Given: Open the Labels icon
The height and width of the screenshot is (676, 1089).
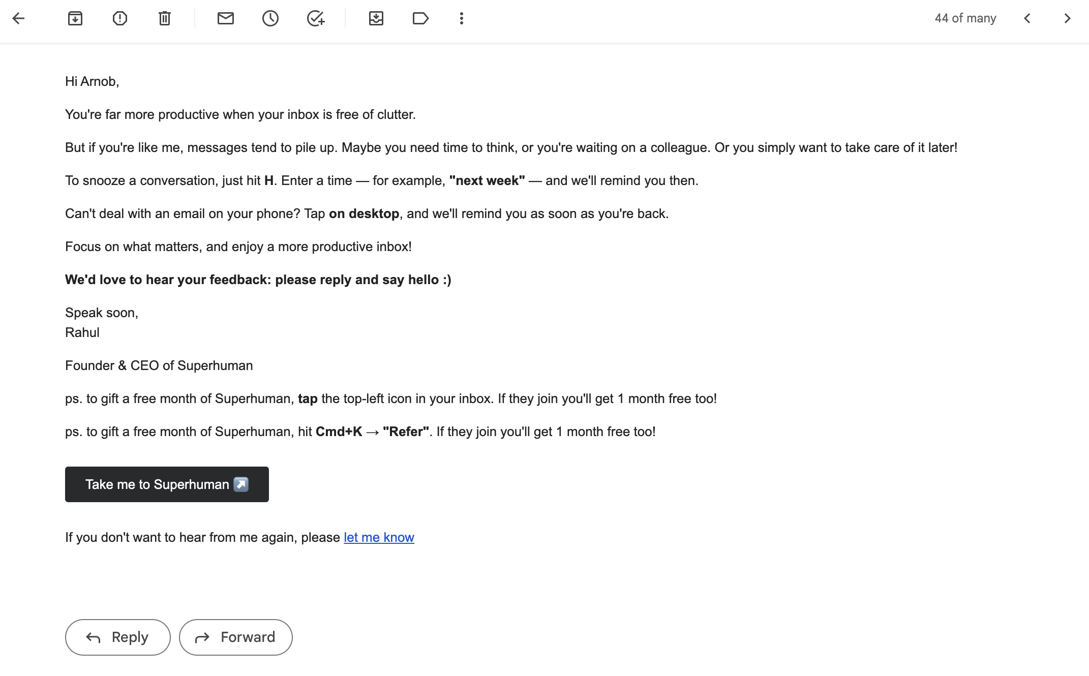Looking at the screenshot, I should point(420,19).
